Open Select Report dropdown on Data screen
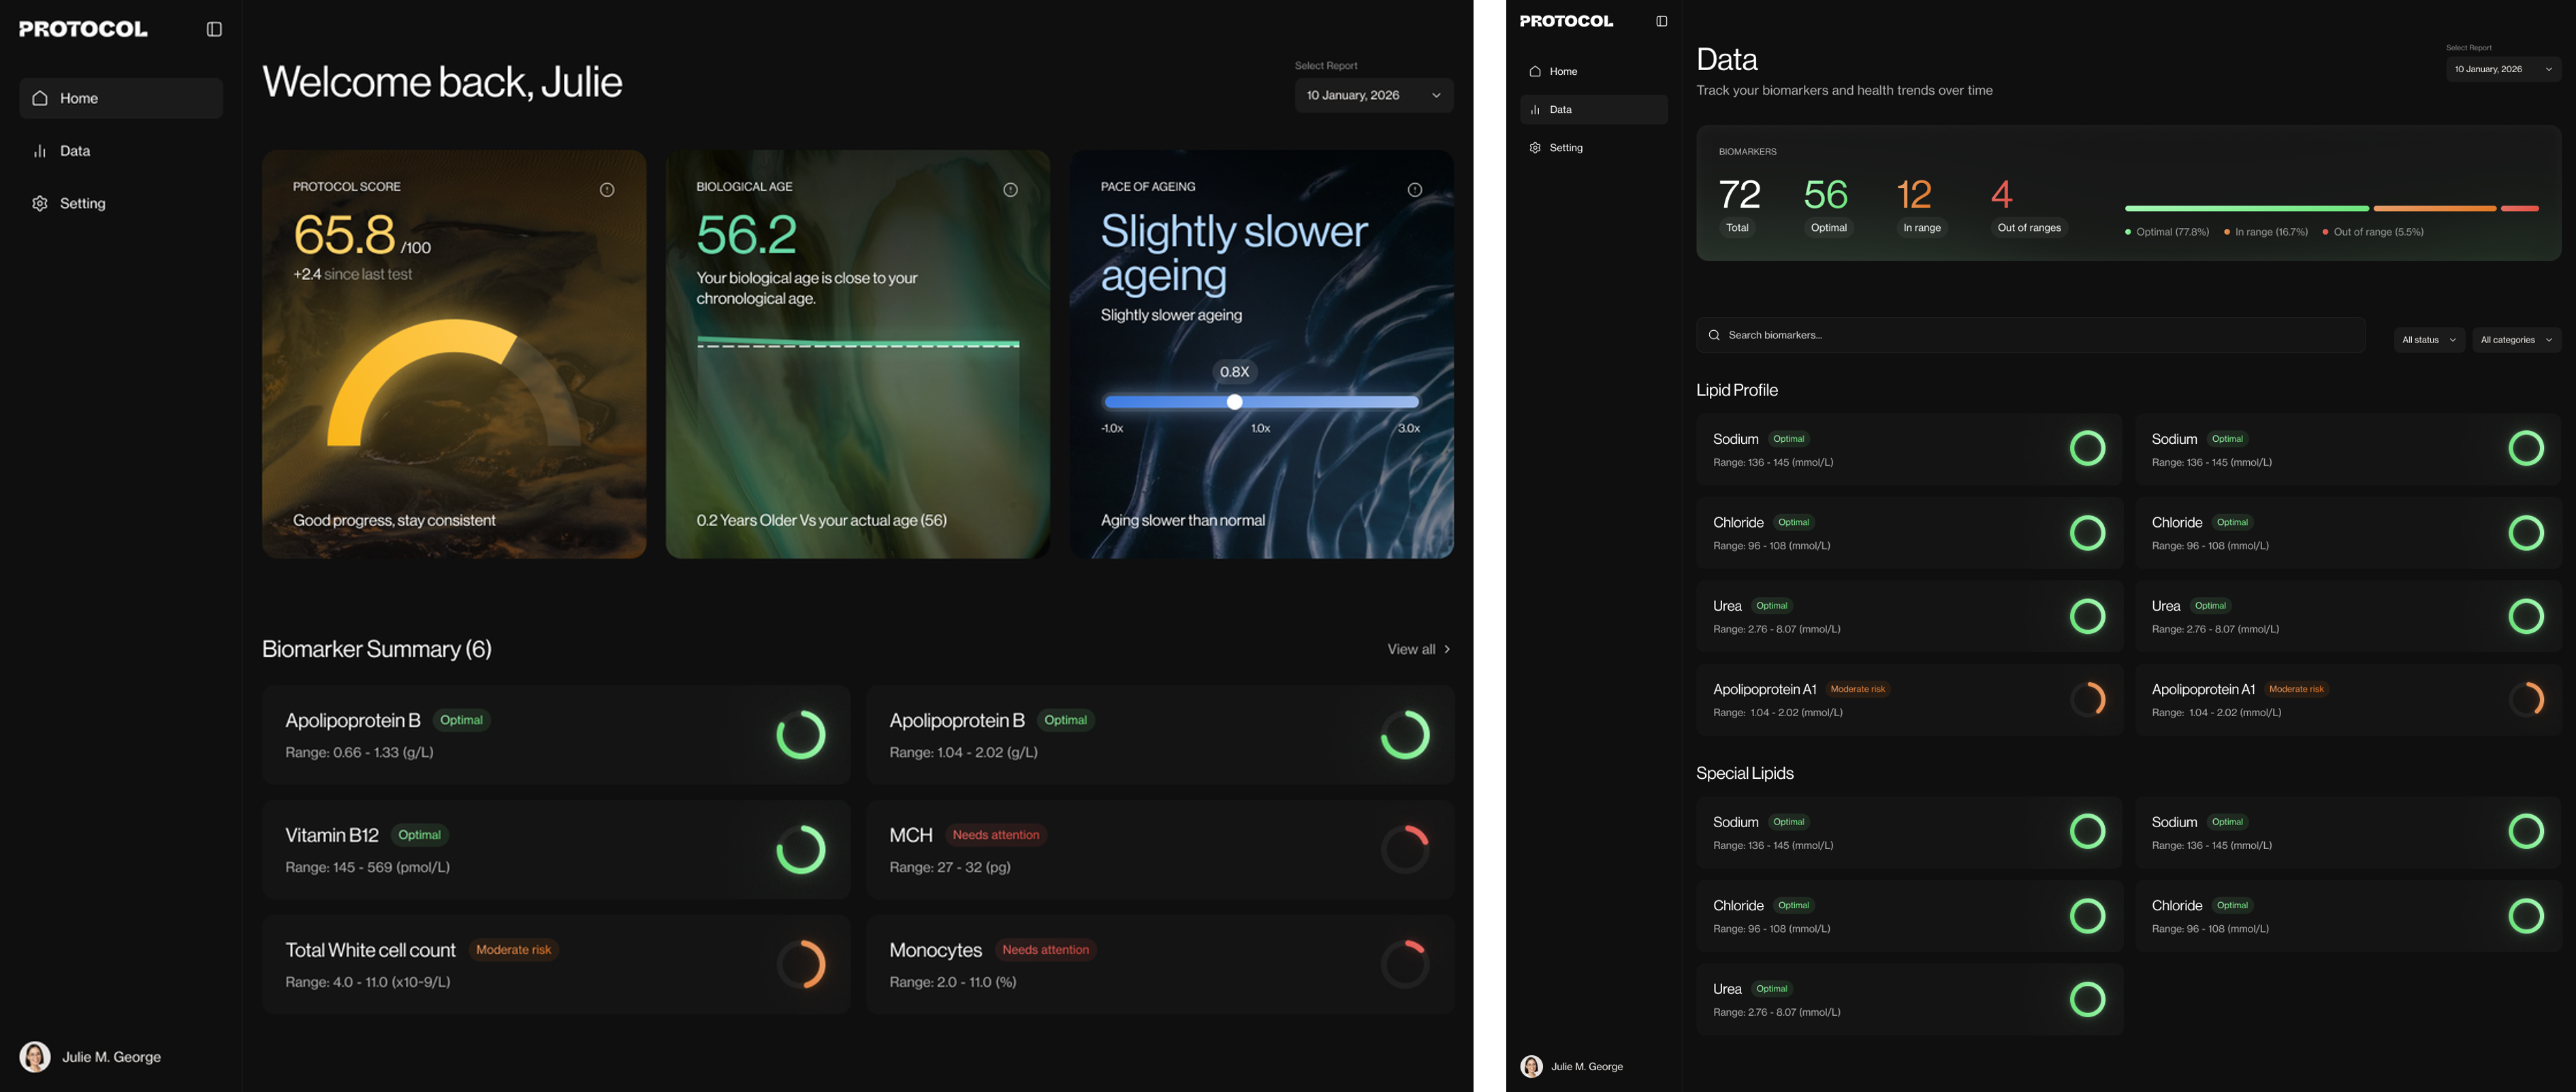This screenshot has height=1092, width=2576. tap(2503, 69)
